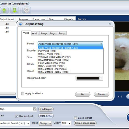Click the black Background color swatch
The image size is (129, 129).
[87, 78]
